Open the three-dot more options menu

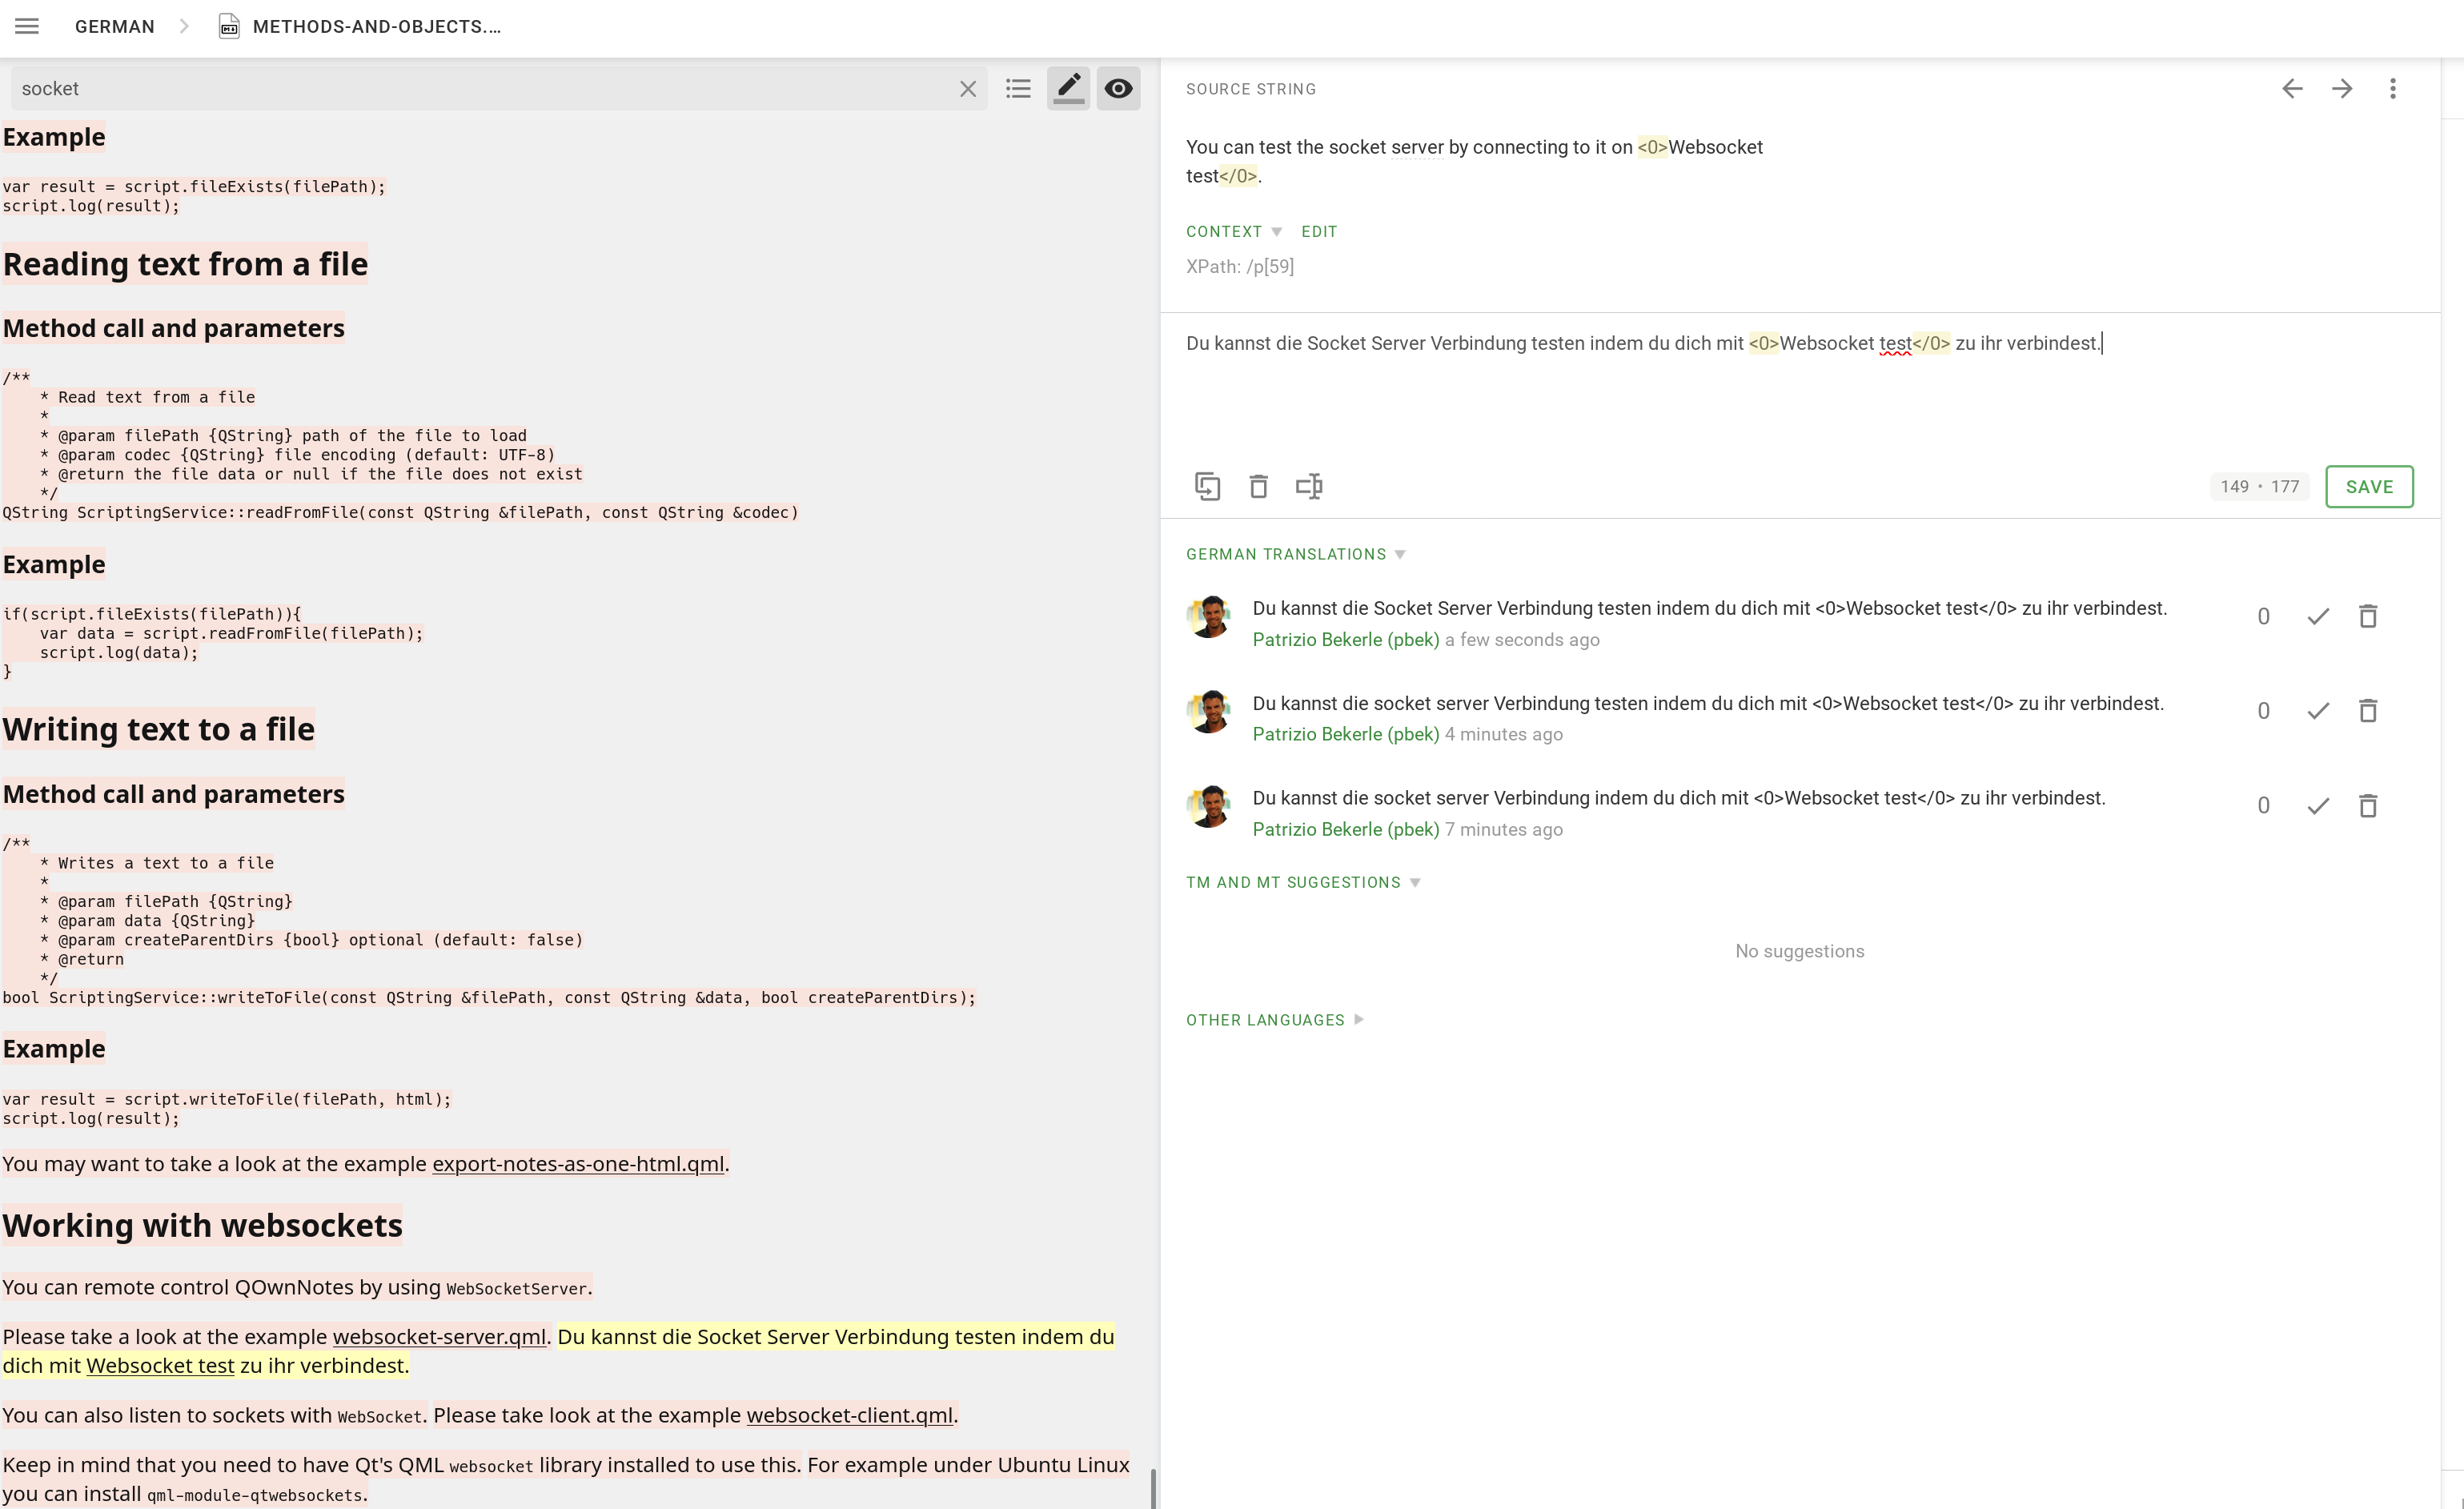point(2392,89)
